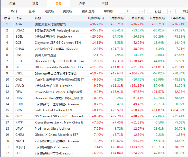Image resolution: width=188 pixels, height=157 pixels.
Task: Select the GAZ ticker code
Action: pos(18,80)
